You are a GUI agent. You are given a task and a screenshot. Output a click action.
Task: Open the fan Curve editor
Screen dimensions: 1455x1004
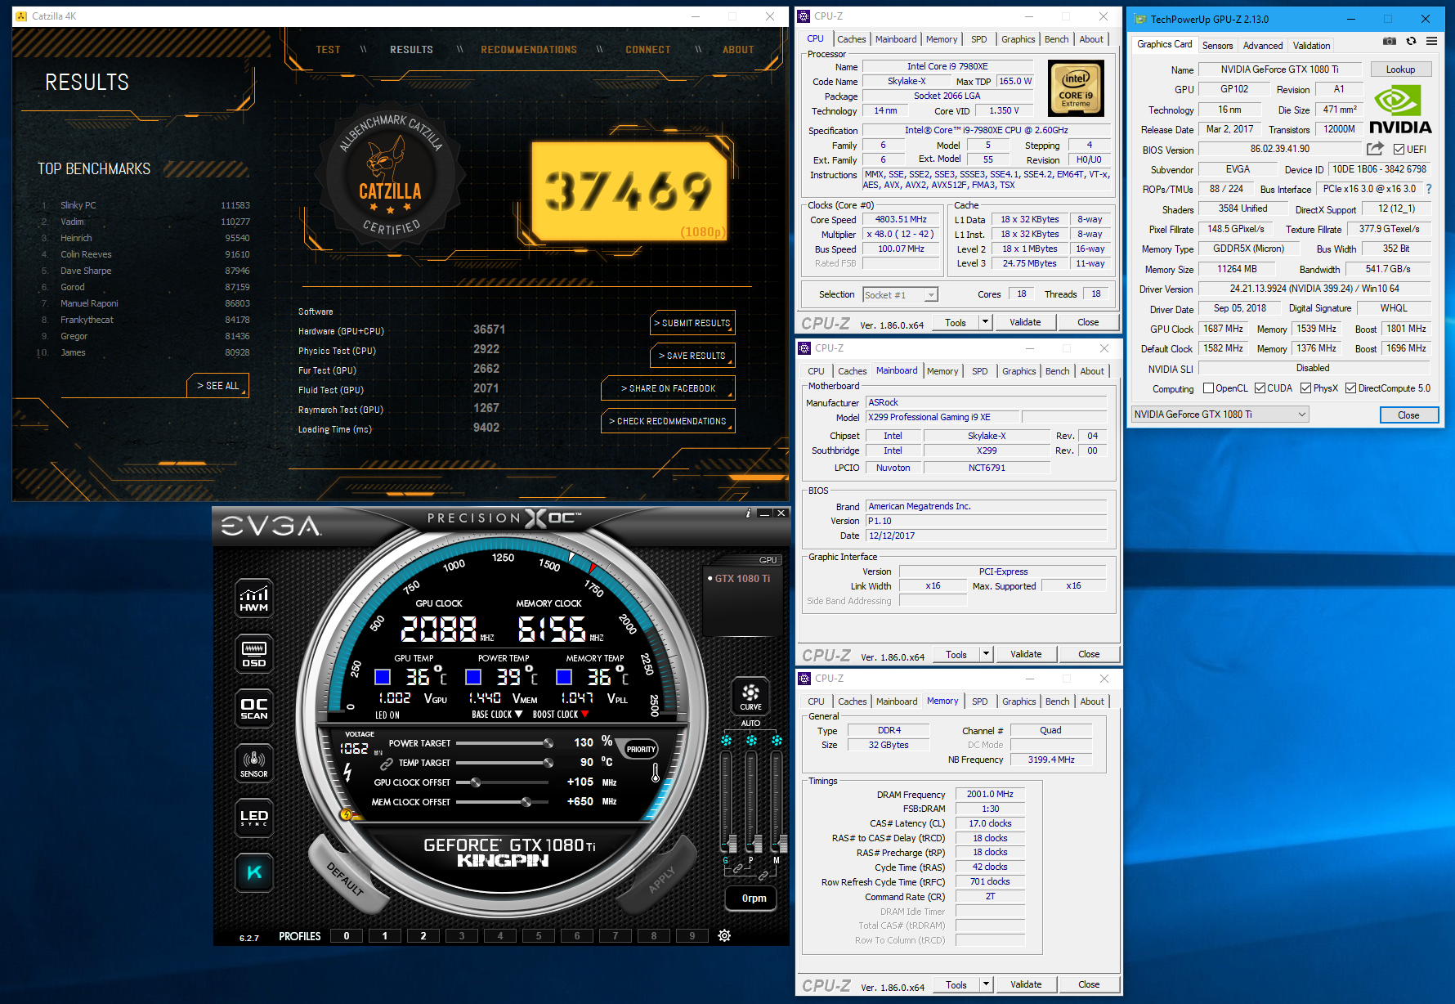(750, 696)
